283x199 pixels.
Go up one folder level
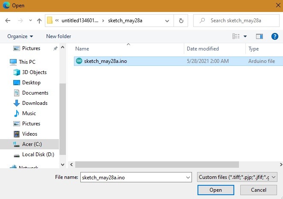pyautogui.click(x=39, y=21)
